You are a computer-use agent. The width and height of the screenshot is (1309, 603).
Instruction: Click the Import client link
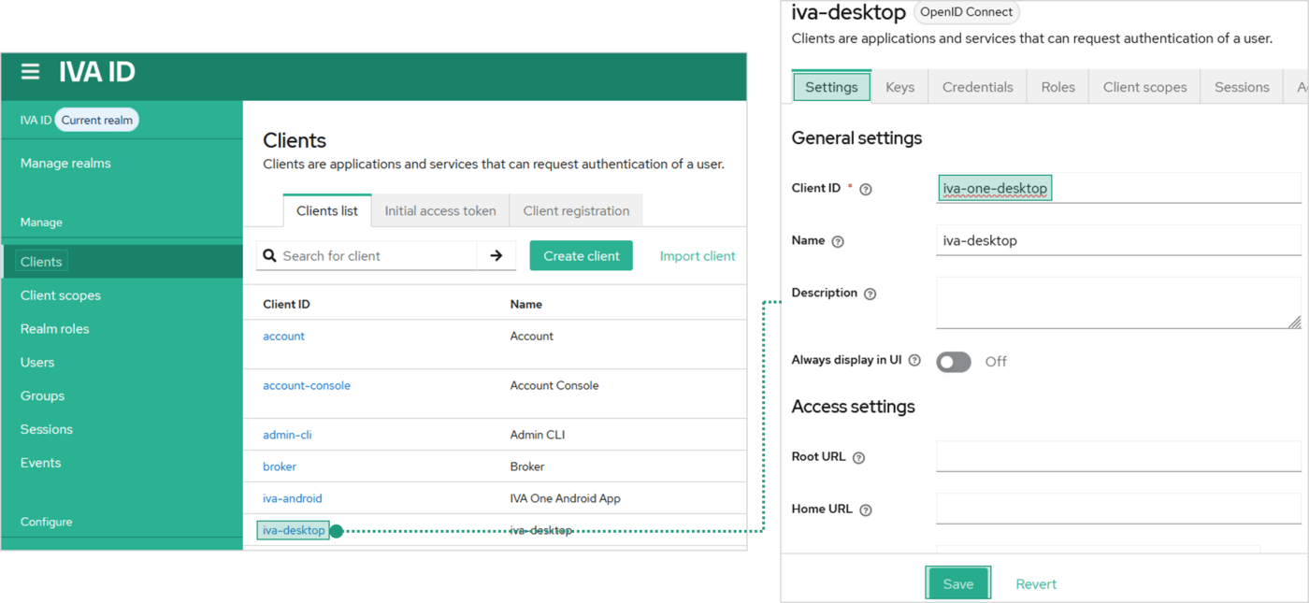698,255
